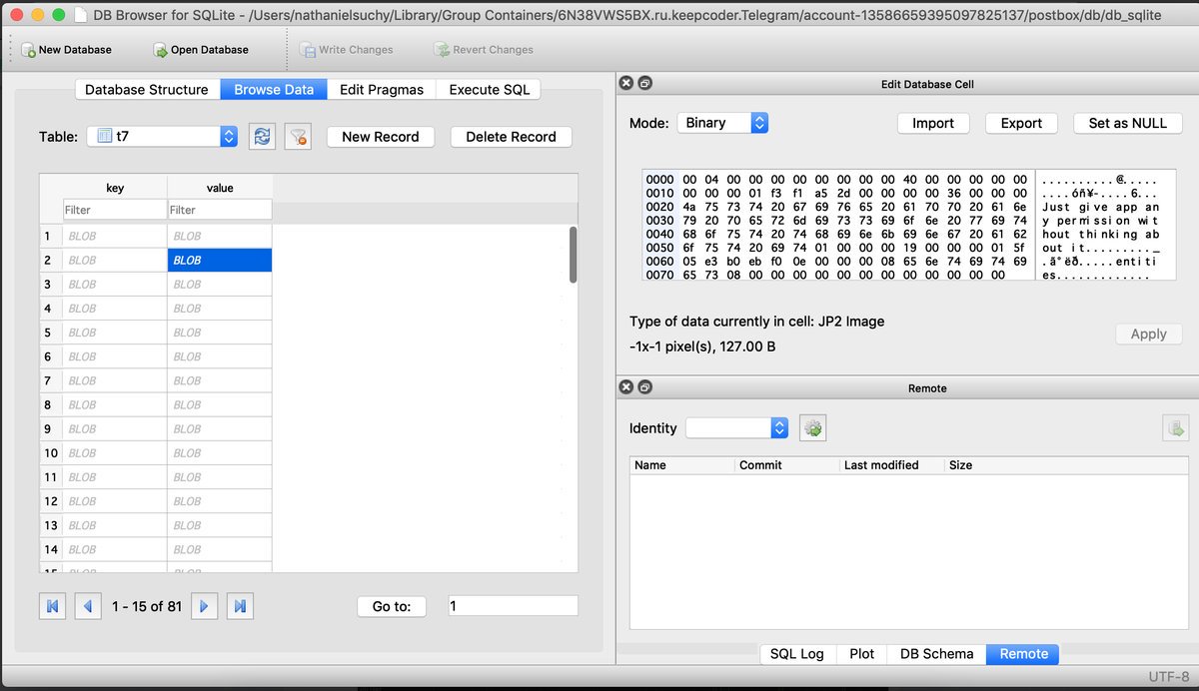Click the push database icon in Remote
The width and height of the screenshot is (1199, 691).
coord(1175,428)
